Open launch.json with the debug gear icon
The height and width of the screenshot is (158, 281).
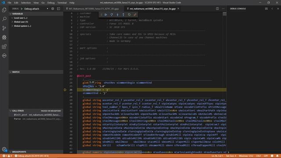[53, 9]
